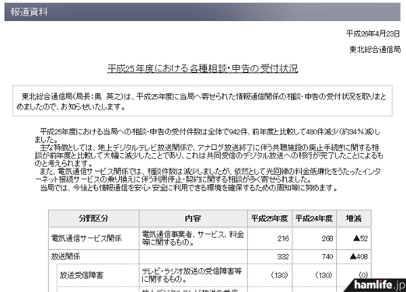This screenshot has height=292, width=406.
Task: Click the 内容 column header
Action: point(192,219)
